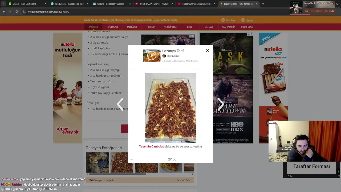
Task: Close the Geodle tab
Action: 130,4
